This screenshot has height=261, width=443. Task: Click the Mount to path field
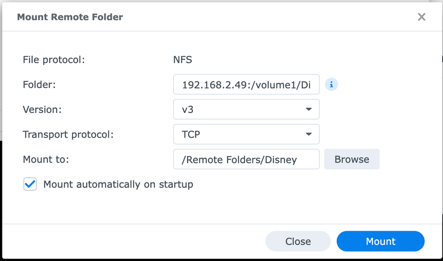coord(246,160)
